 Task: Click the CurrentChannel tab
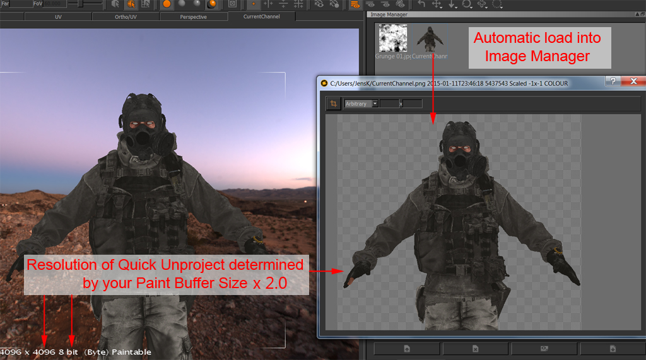(x=261, y=16)
